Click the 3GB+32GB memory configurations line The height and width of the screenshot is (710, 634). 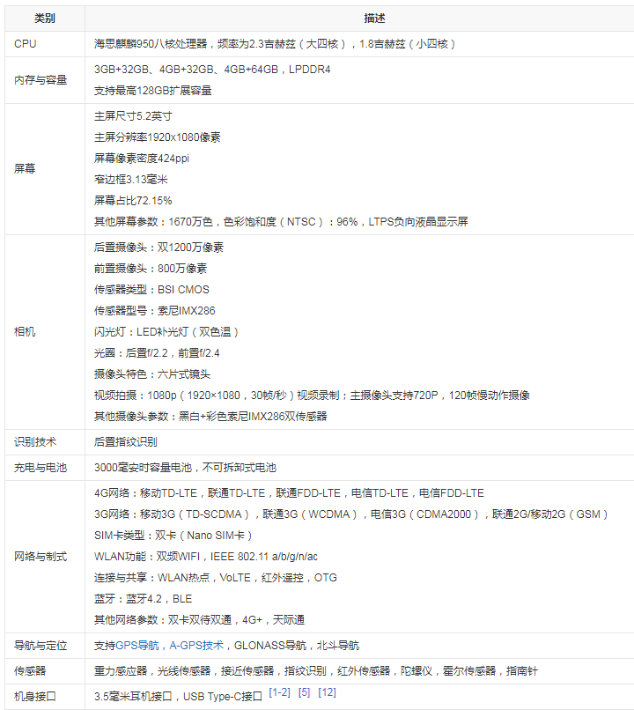[x=212, y=70]
